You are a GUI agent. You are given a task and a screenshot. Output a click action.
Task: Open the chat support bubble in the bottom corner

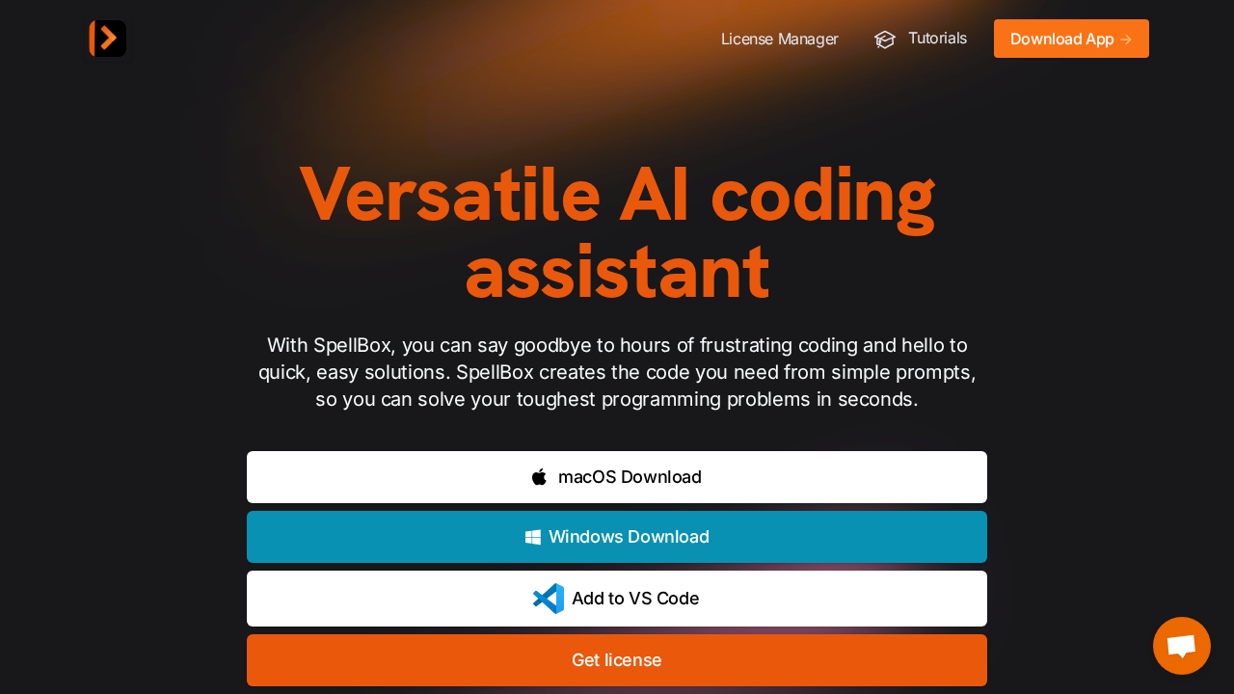[1181, 645]
